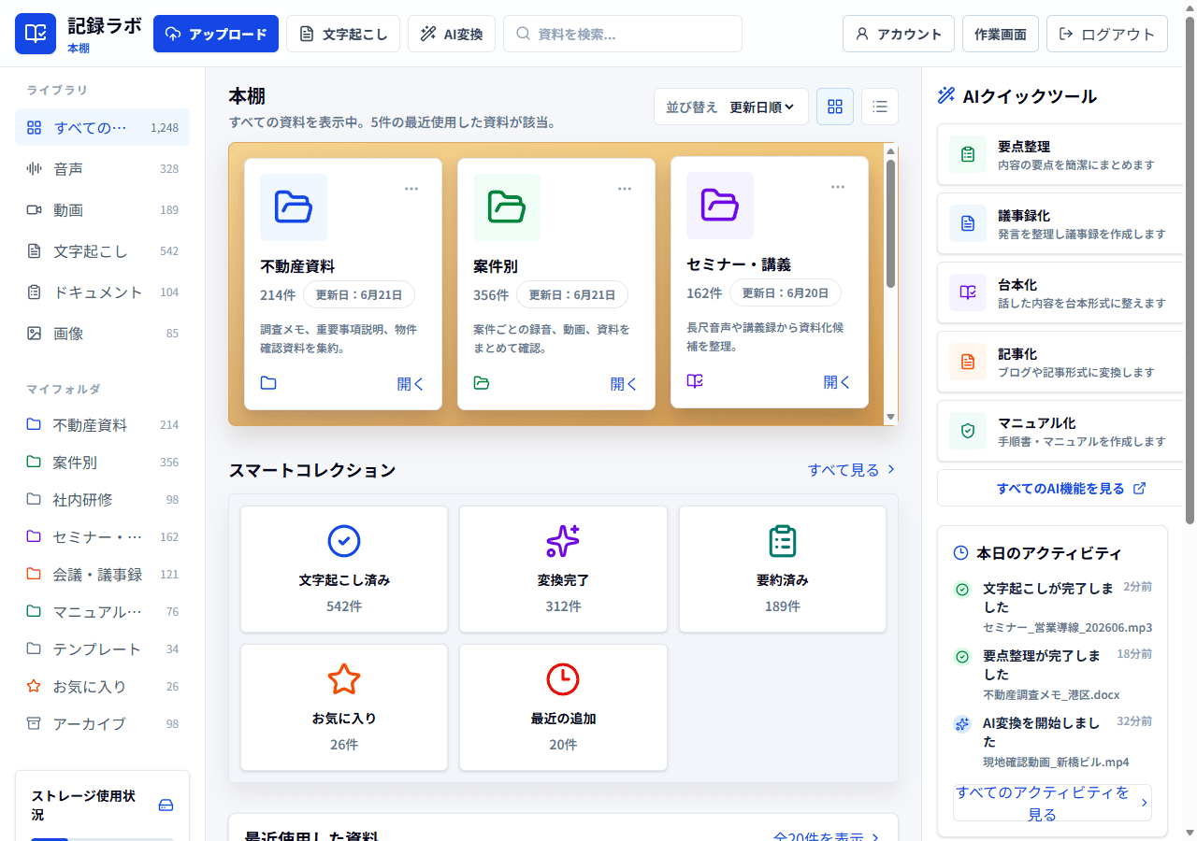Select 音声 library category
Screen dimensions: 1197x841
click(x=102, y=169)
